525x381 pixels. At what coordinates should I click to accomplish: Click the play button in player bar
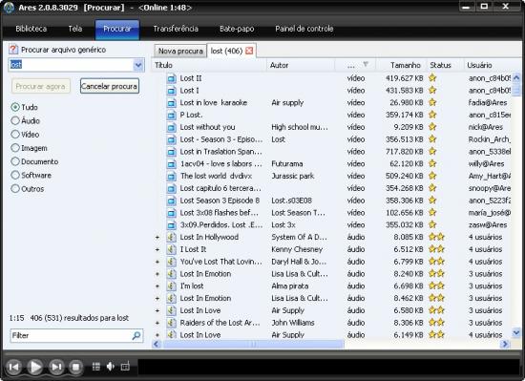tap(34, 367)
